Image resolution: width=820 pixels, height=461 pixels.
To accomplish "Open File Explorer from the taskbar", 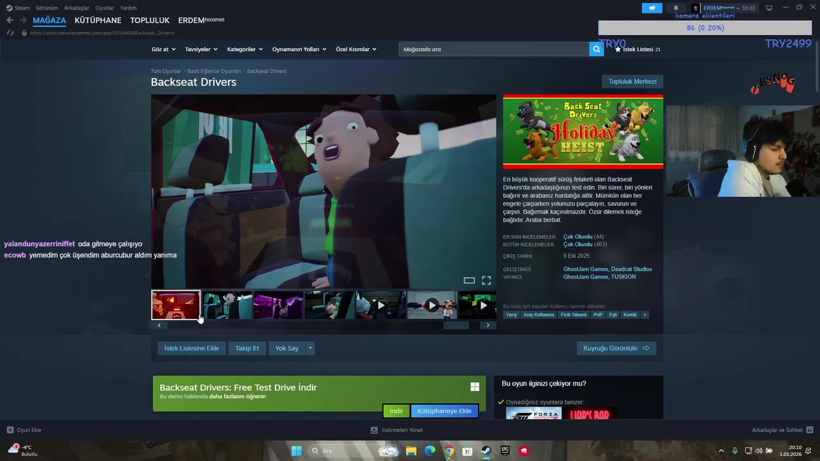I will point(411,451).
